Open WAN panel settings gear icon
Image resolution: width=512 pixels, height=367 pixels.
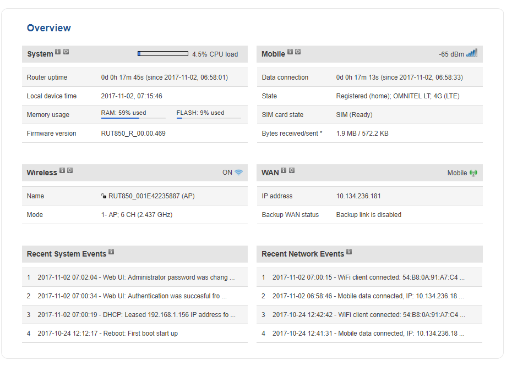(x=292, y=170)
